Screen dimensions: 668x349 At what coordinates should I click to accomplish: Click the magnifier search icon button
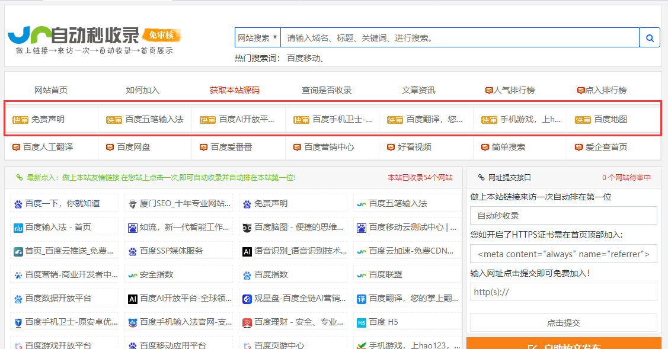pyautogui.click(x=650, y=38)
